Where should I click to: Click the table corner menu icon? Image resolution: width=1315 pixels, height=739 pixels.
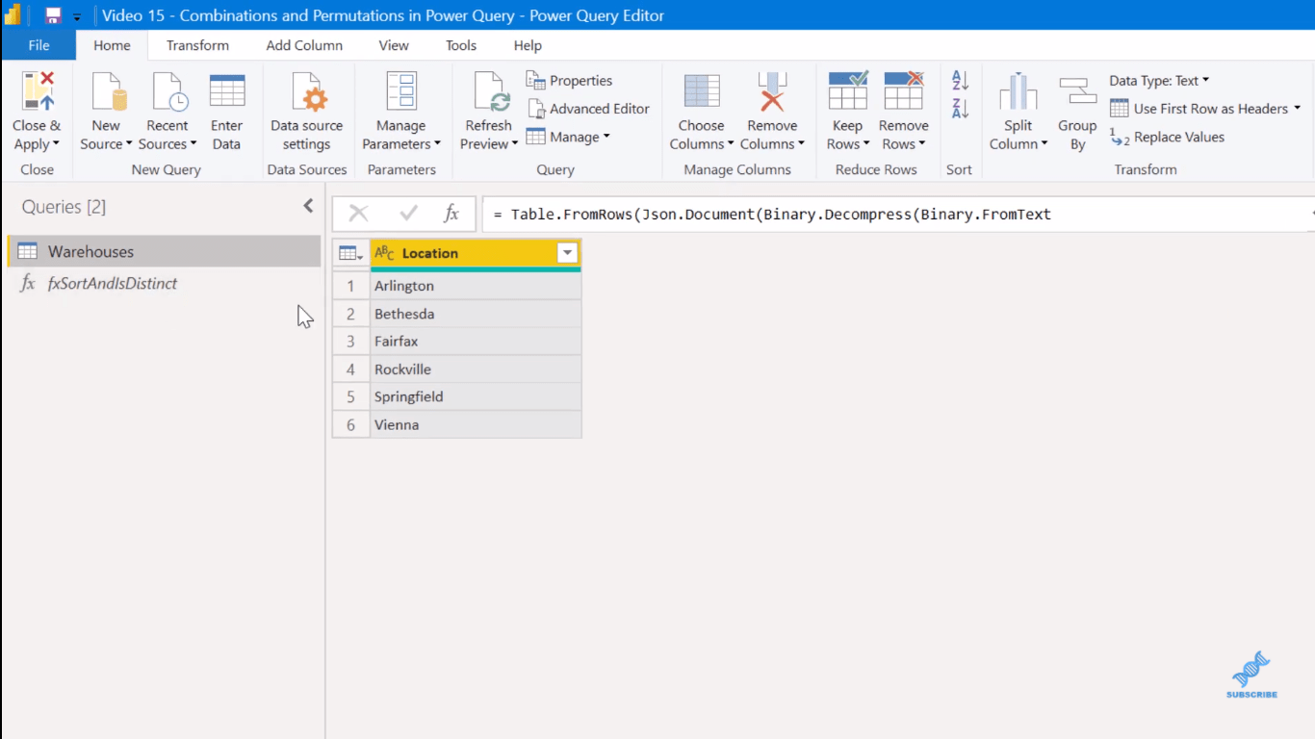(350, 253)
